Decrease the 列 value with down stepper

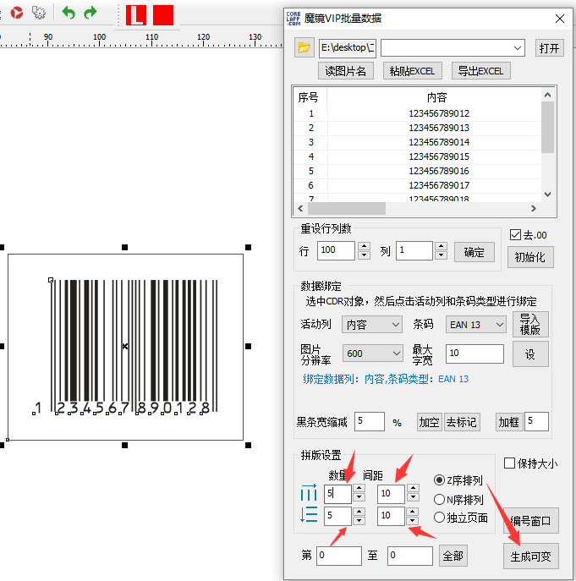tap(441, 255)
